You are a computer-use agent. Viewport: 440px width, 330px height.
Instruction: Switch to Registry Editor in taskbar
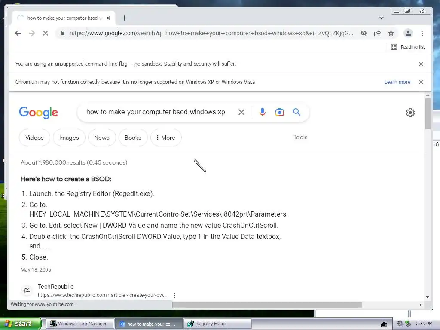(x=217, y=324)
